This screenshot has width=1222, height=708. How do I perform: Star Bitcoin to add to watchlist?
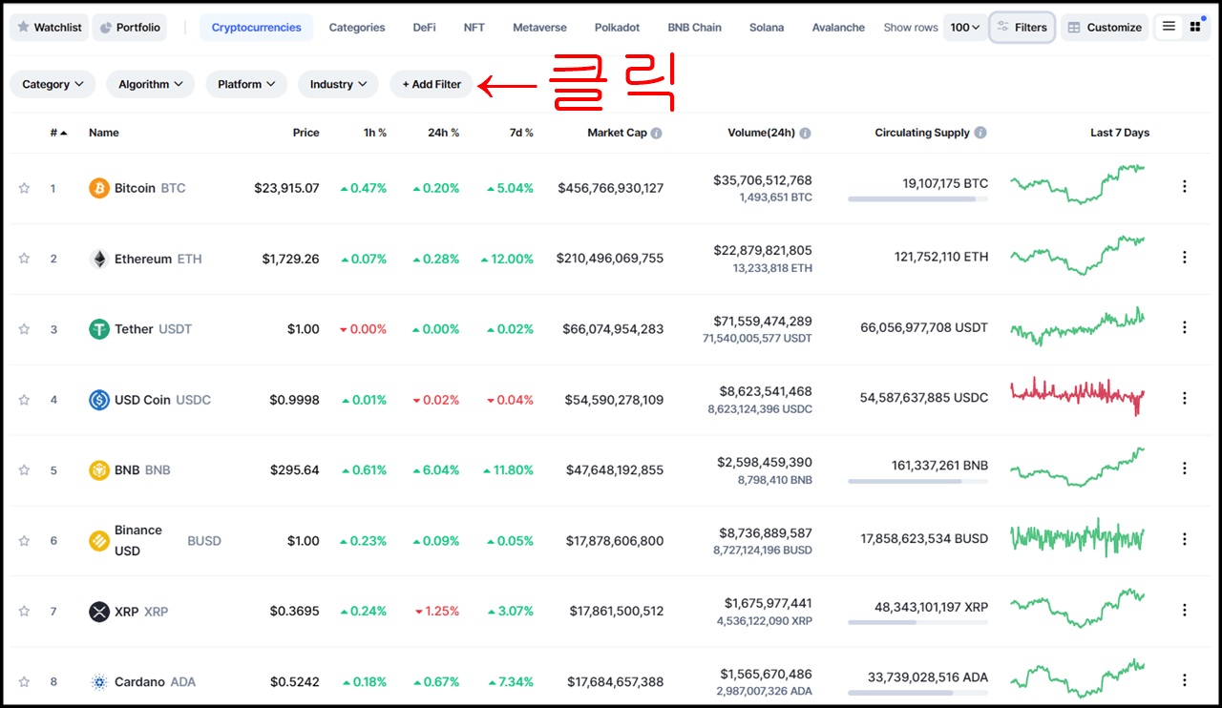(25, 188)
